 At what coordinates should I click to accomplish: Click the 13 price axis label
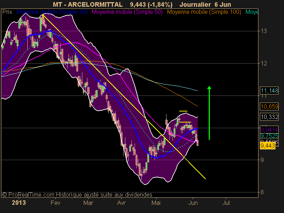[x=264, y=31]
